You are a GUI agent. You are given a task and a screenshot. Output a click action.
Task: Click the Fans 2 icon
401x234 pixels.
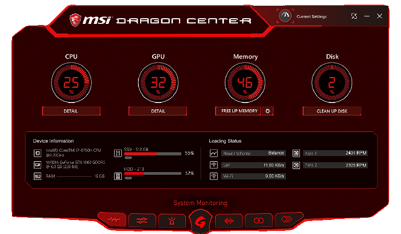(296, 165)
